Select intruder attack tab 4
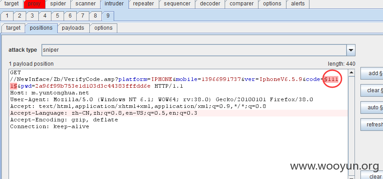 point(45,16)
